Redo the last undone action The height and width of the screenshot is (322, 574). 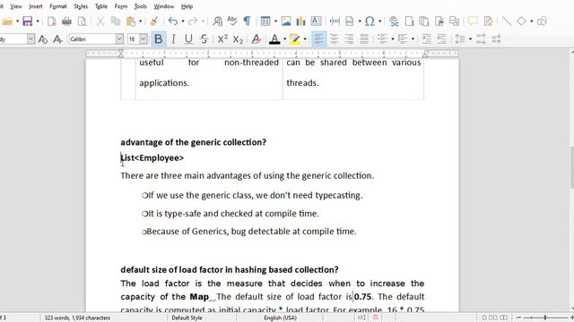193,21
